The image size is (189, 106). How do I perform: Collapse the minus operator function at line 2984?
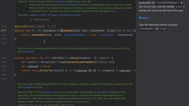[x=14, y=58]
